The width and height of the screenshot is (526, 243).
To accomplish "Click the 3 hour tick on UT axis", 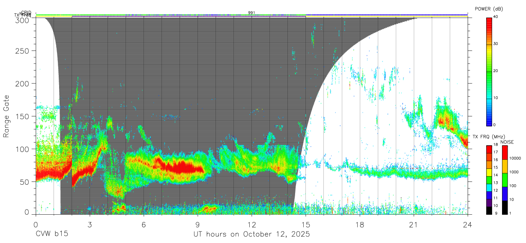I will point(90,224).
